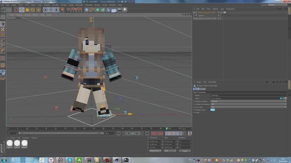Image resolution: width=291 pixels, height=163 pixels.
Task: Click the Record Active Objects keyframe button
Action: pos(153,134)
